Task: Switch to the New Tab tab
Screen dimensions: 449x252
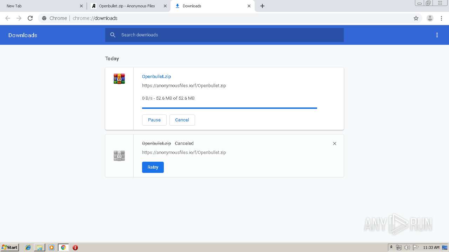Action: click(43, 6)
